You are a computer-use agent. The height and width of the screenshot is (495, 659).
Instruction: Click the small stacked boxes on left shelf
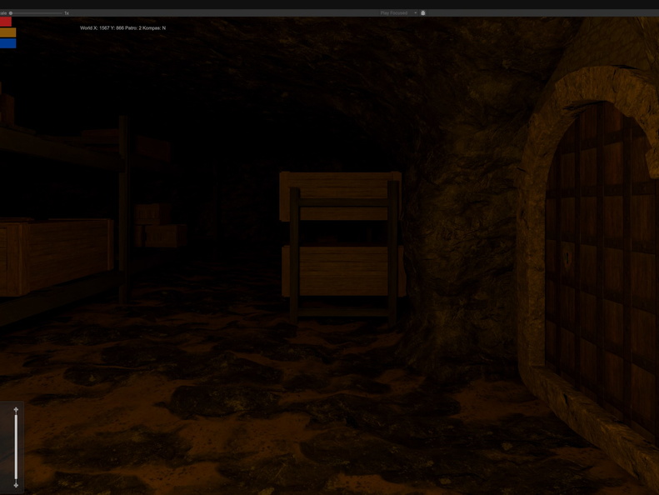157,225
